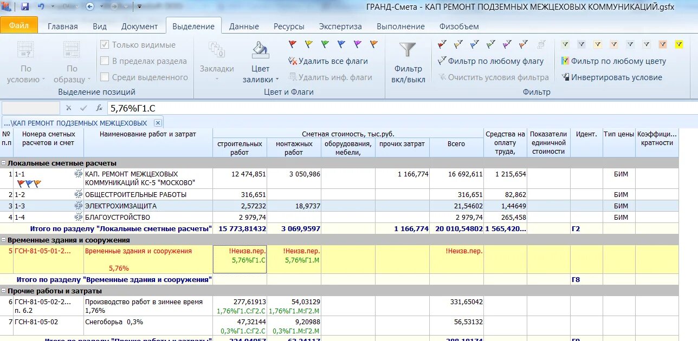Switch to the Экспертиза ribbon tab
Viewport: 698px width, 341px height.
tap(340, 26)
